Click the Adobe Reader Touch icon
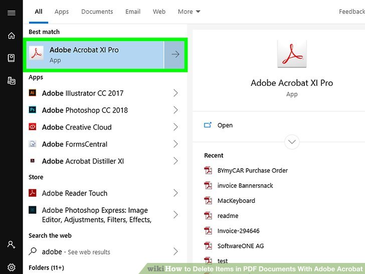 (33, 193)
